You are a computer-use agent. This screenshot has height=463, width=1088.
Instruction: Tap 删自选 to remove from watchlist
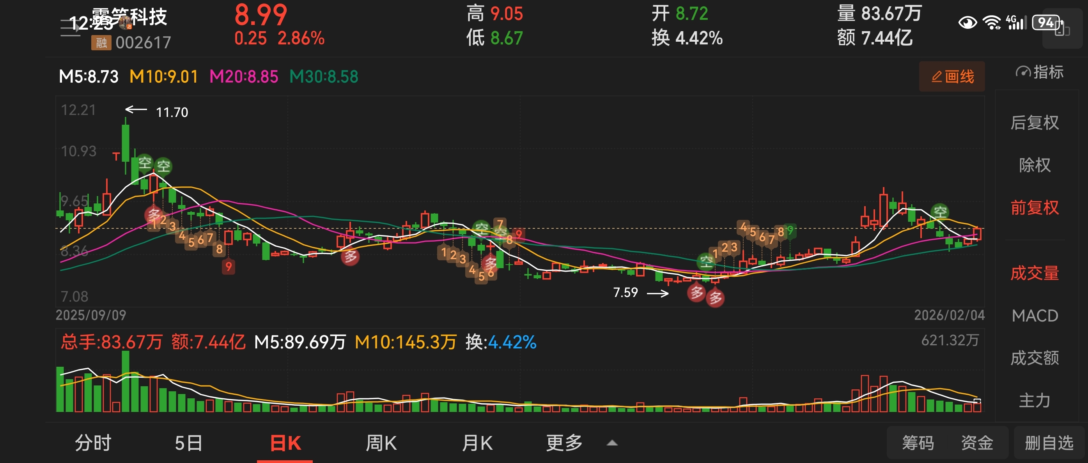(1049, 443)
